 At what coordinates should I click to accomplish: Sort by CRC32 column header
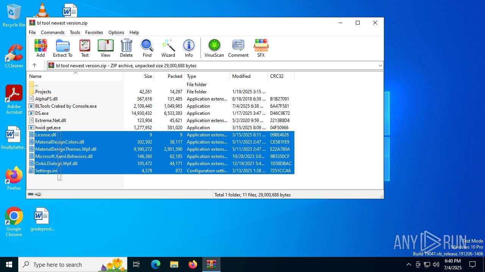coord(281,76)
